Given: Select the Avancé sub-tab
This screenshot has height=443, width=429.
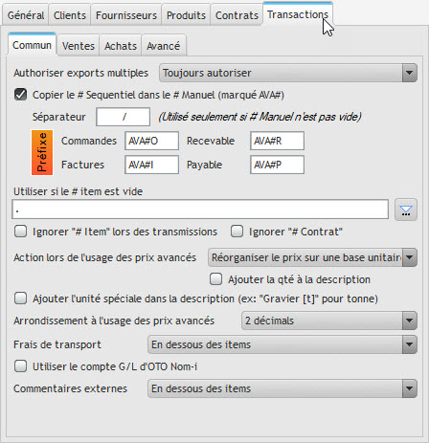Looking at the screenshot, I should (x=164, y=46).
